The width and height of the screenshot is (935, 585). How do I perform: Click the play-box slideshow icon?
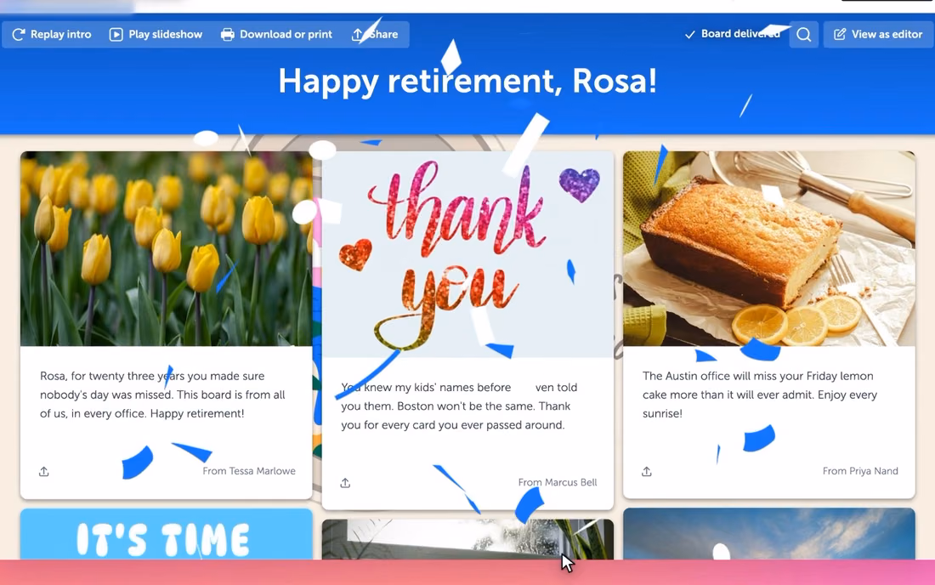116,35
